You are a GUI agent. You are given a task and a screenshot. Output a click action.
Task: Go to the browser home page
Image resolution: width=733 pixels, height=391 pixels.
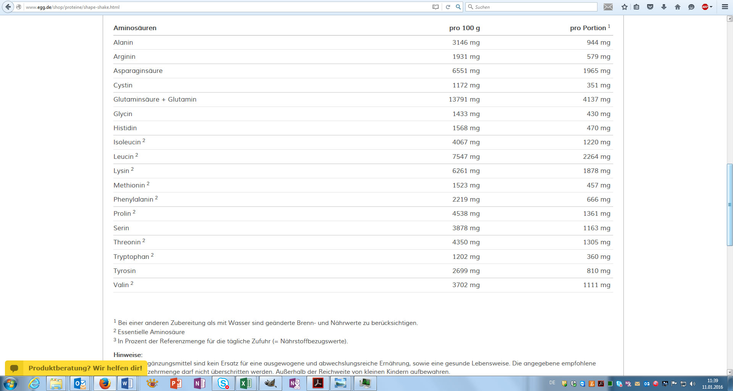(678, 7)
